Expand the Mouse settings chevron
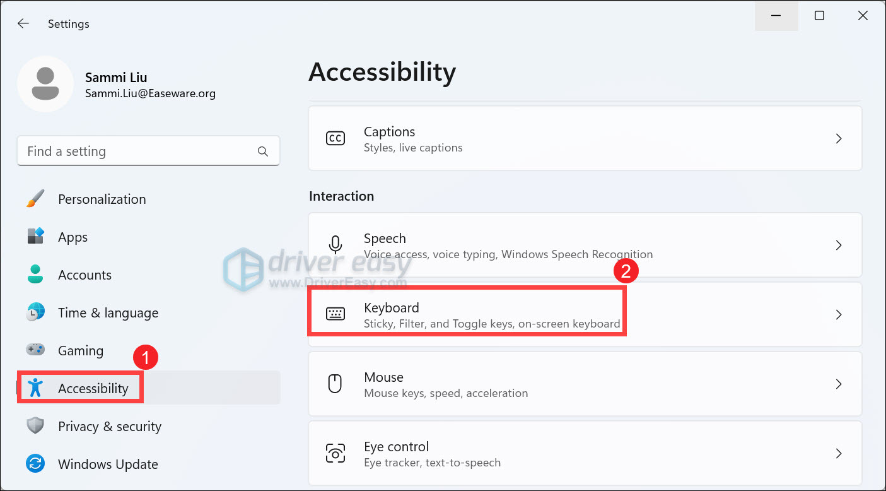This screenshot has width=886, height=491. pos(839,383)
